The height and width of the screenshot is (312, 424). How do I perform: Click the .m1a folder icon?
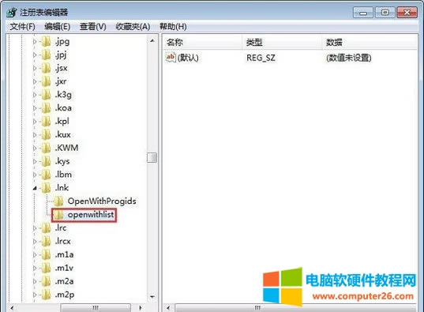pos(46,254)
